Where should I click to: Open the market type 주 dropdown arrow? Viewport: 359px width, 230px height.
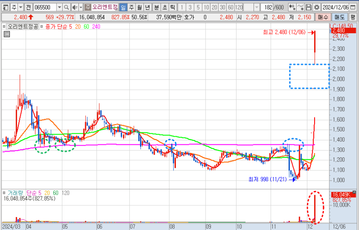click(x=21, y=8)
